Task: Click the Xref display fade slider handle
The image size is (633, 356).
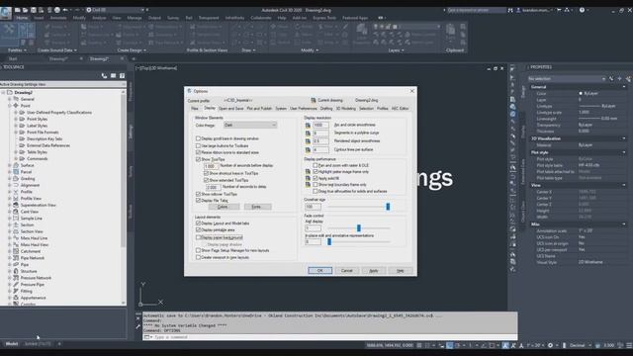Action: (x=358, y=228)
